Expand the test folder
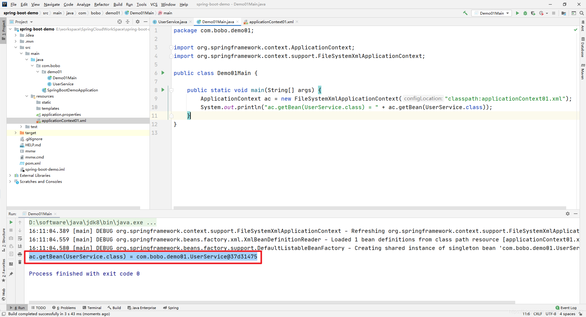The height and width of the screenshot is (317, 586). coord(21,127)
